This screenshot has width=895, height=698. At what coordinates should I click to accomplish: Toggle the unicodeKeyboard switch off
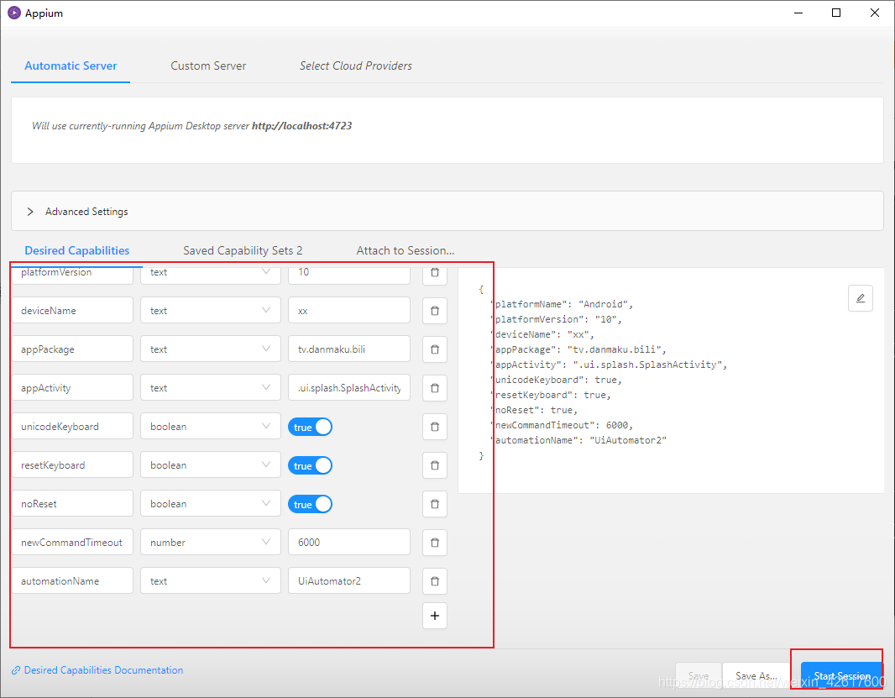click(310, 427)
